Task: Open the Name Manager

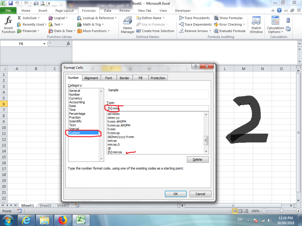Action: pyautogui.click(x=127, y=25)
